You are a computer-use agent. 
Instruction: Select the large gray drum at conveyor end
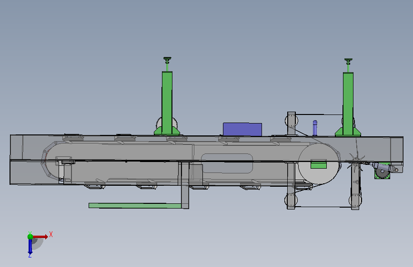coord(318,164)
